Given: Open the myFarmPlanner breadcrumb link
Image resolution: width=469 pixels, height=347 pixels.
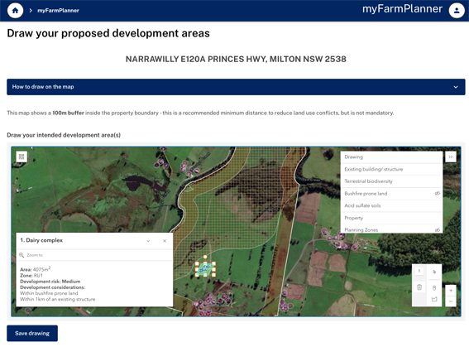Looking at the screenshot, I should [x=58, y=11].
